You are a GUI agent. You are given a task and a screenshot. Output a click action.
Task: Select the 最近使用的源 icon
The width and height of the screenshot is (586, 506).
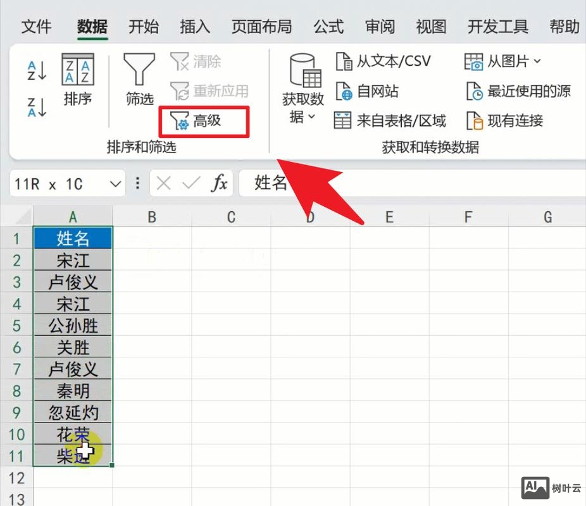tap(474, 91)
